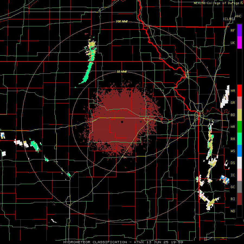Click the RA legend label
The image size is (244, 244).
coord(233,139)
